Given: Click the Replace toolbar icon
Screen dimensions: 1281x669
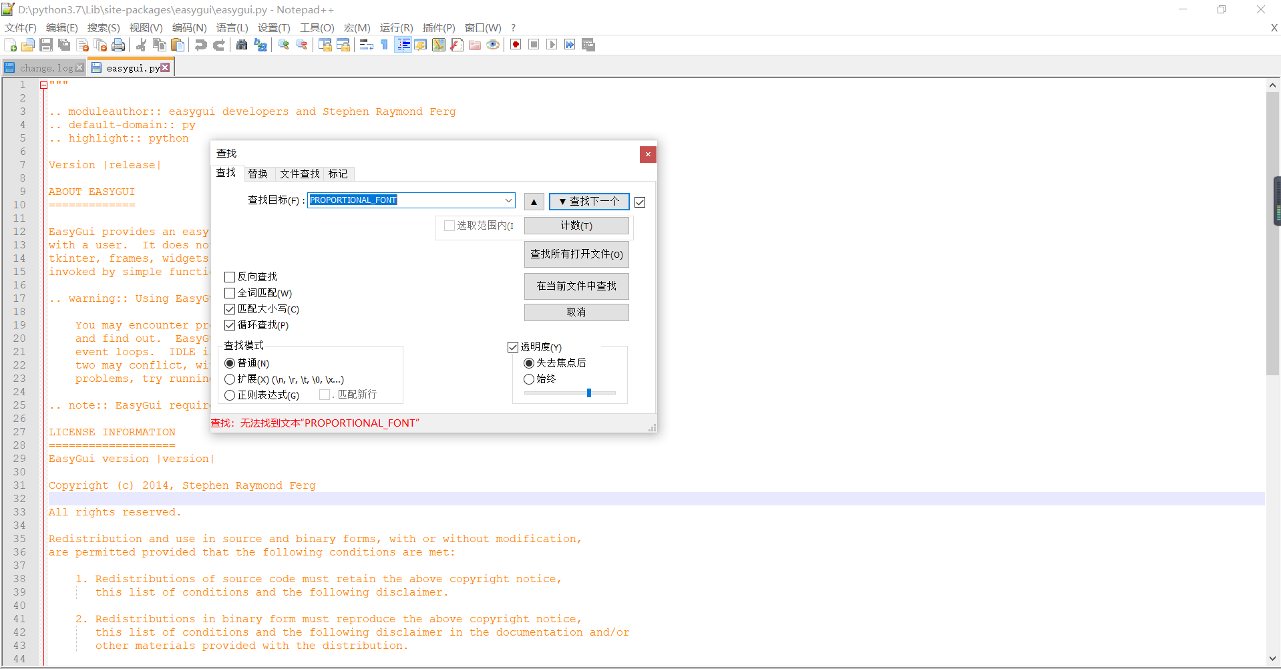Looking at the screenshot, I should pyautogui.click(x=260, y=45).
